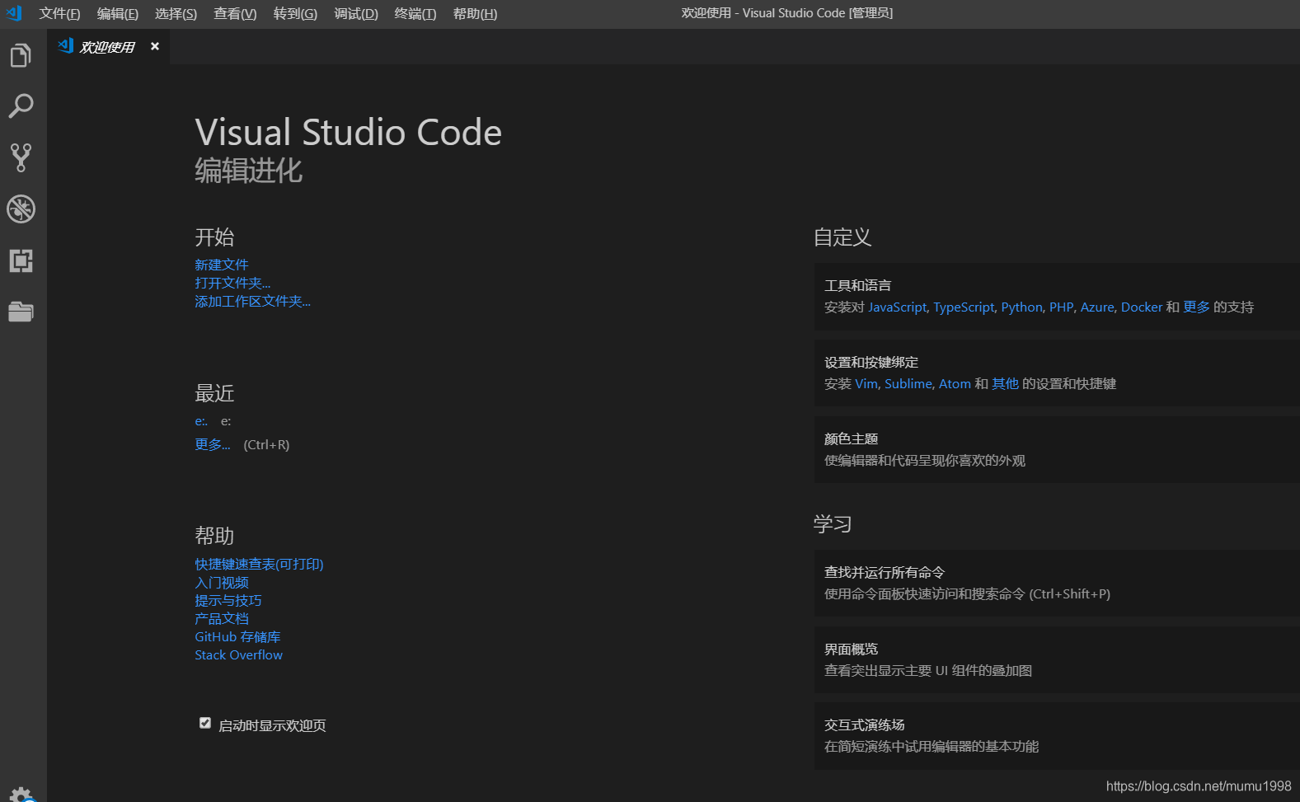Viewport: 1300px width, 802px height.
Task: Open the 查找并运行所有命令 card
Action: click(1057, 583)
